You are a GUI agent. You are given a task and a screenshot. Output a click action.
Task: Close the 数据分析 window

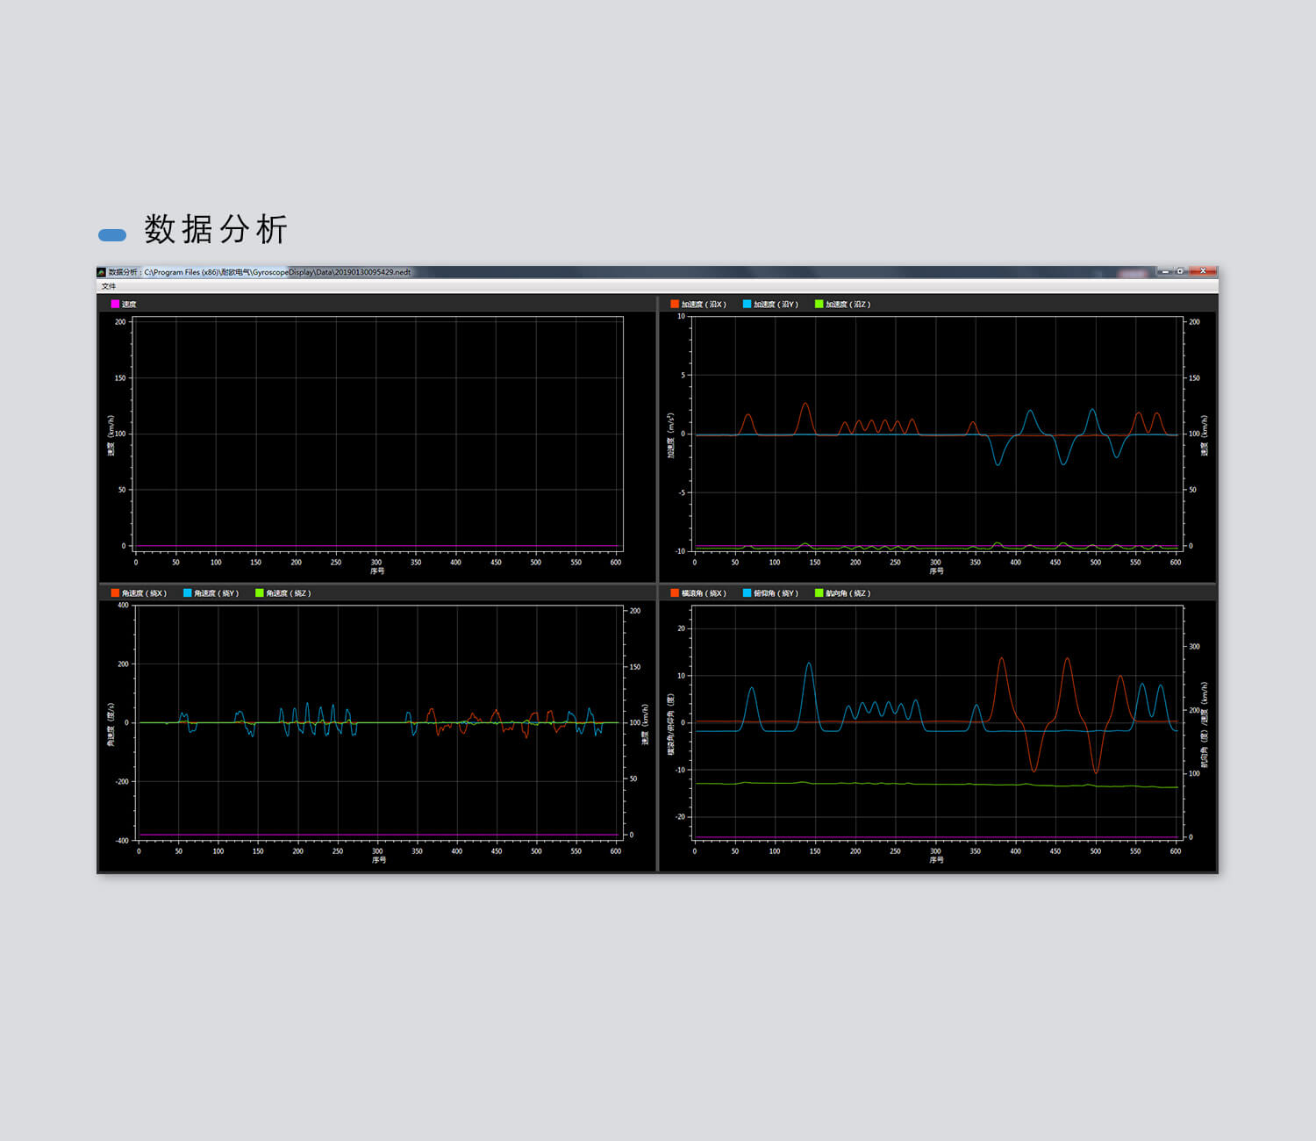pos(1203,271)
